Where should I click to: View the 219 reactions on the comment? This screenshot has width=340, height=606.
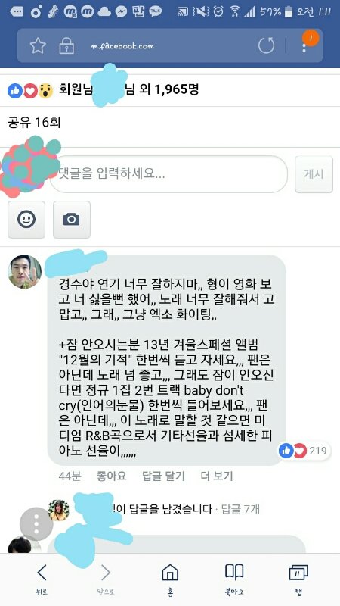tap(303, 451)
